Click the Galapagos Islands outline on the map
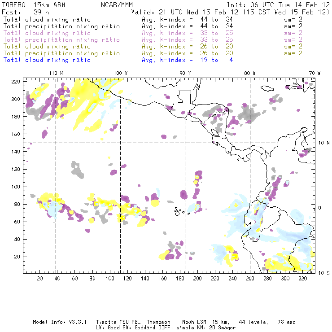The width and height of the screenshot is (332, 332). click(179, 210)
